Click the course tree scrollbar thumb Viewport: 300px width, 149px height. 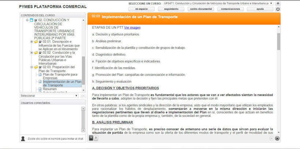click(83, 70)
